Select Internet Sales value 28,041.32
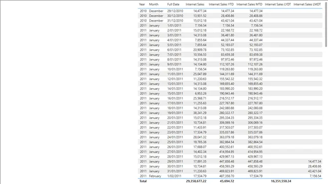 200,137
